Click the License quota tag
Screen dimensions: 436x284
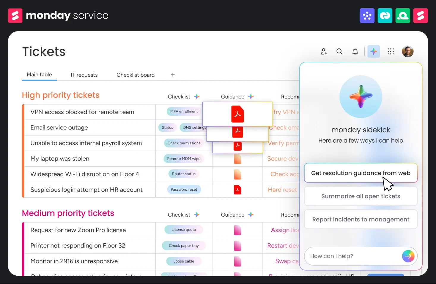click(x=184, y=229)
